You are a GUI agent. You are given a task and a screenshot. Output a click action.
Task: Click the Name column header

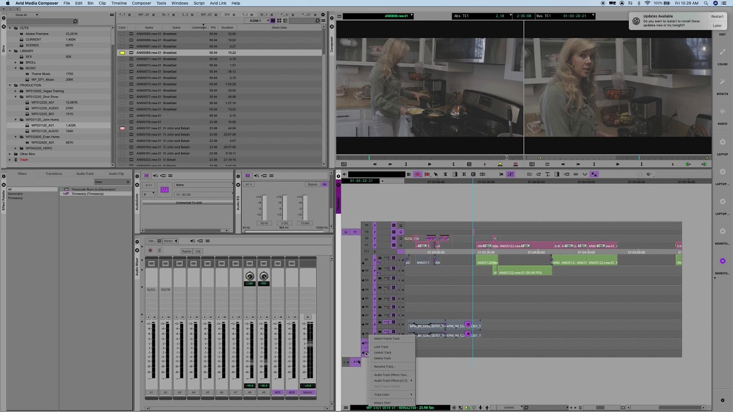[149, 27]
